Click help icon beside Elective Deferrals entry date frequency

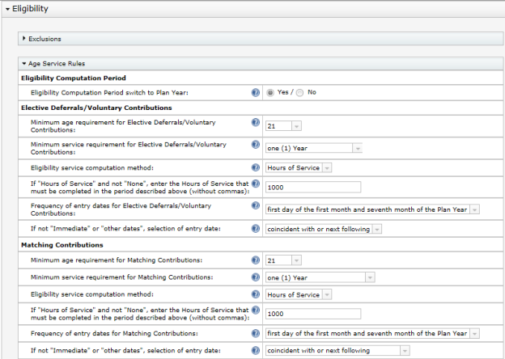point(256,205)
